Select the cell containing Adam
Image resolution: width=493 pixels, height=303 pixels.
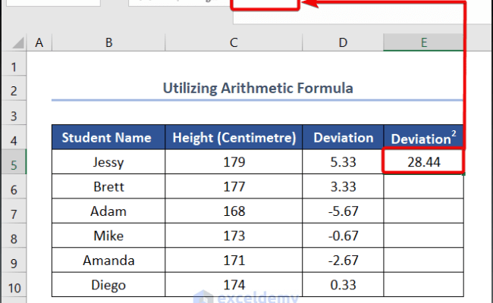pos(108,211)
